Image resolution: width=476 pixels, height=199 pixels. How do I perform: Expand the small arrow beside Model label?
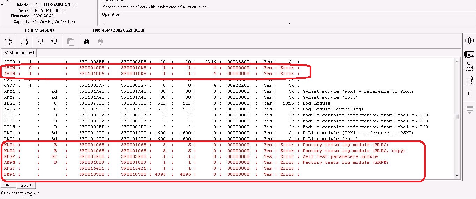pyautogui.click(x=2, y=5)
